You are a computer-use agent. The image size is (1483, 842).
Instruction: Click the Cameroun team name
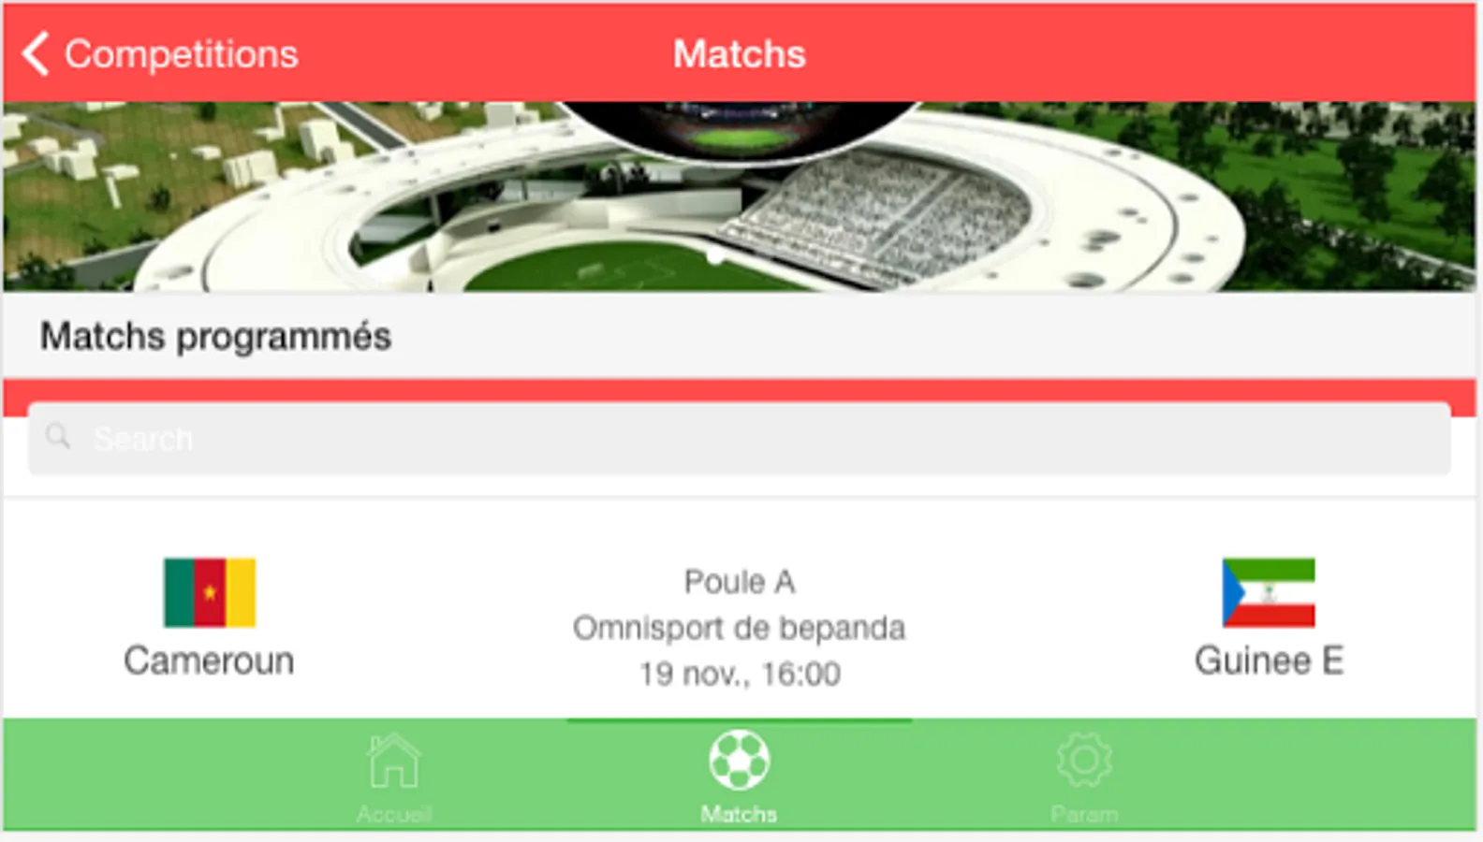(209, 661)
